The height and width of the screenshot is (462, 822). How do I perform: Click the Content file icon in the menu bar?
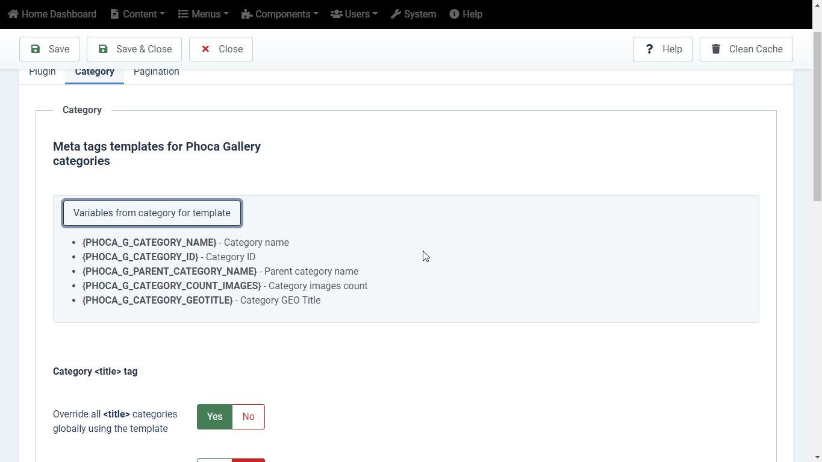pyautogui.click(x=115, y=14)
